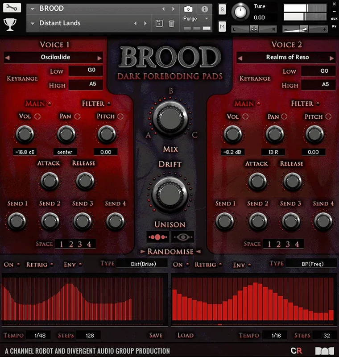Switch to Voice 2 Filter page
The height and width of the screenshot is (357, 339).
[302, 104]
